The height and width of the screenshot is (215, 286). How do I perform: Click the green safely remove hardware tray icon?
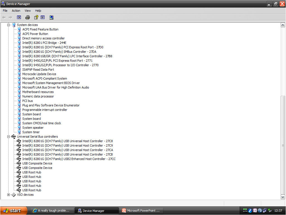click(270, 211)
